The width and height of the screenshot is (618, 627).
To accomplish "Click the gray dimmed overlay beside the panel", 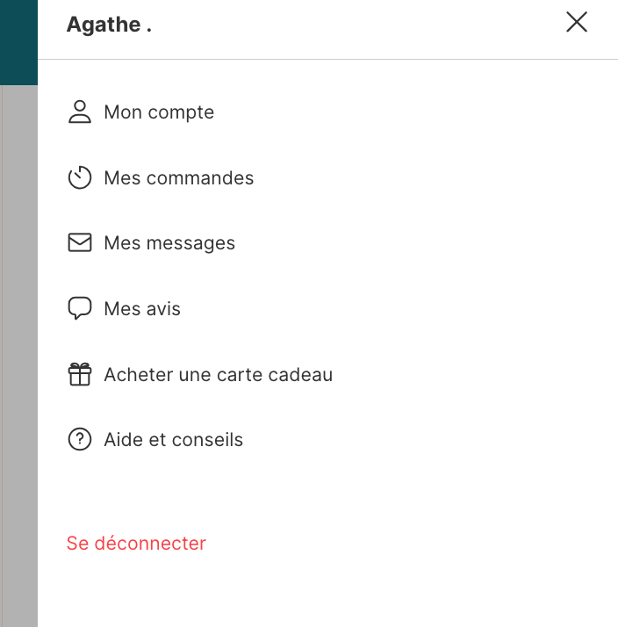I will (x=18, y=351).
